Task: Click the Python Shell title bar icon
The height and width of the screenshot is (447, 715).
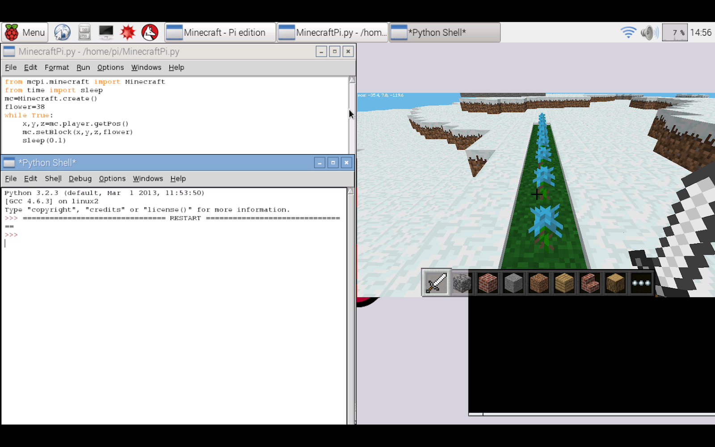Action: [x=9, y=163]
